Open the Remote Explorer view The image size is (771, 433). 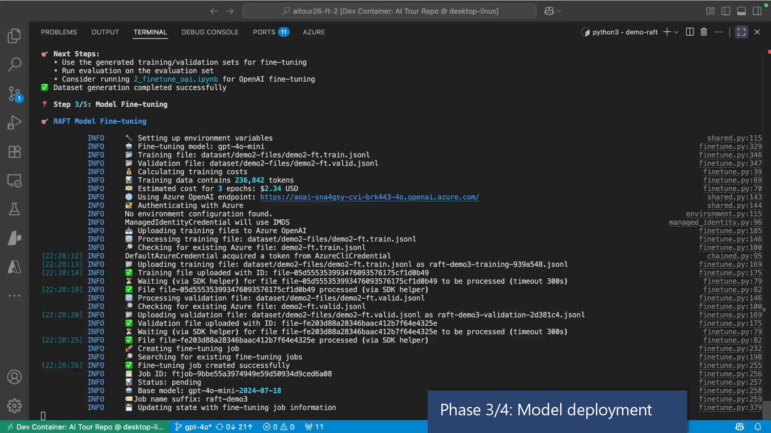14,181
